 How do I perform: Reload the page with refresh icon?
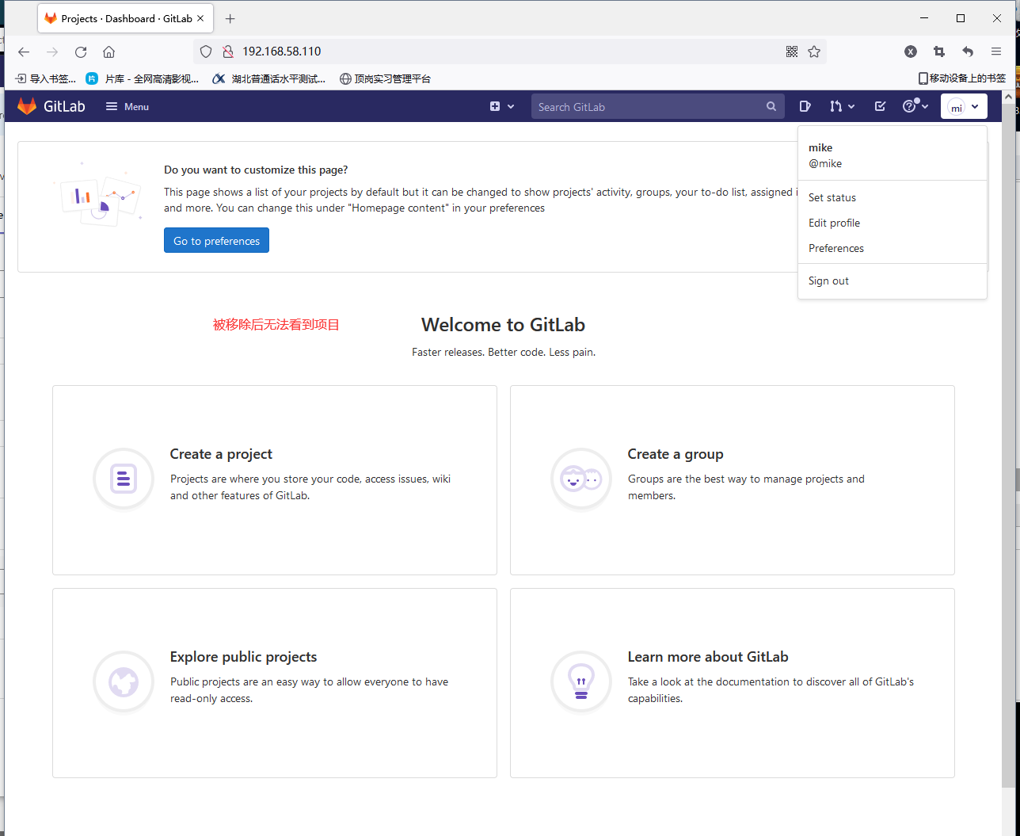pyautogui.click(x=81, y=52)
